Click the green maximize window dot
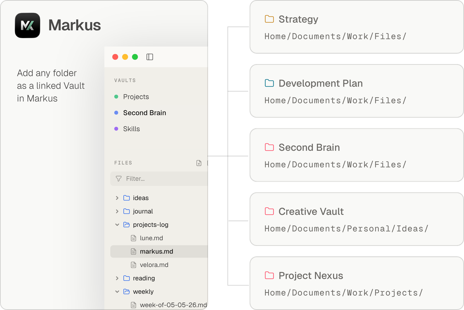Screen dimensions: 464x310 135,57
